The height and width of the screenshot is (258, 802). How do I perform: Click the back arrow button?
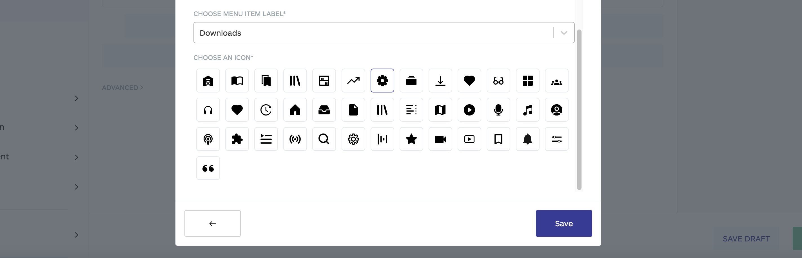pyautogui.click(x=212, y=223)
